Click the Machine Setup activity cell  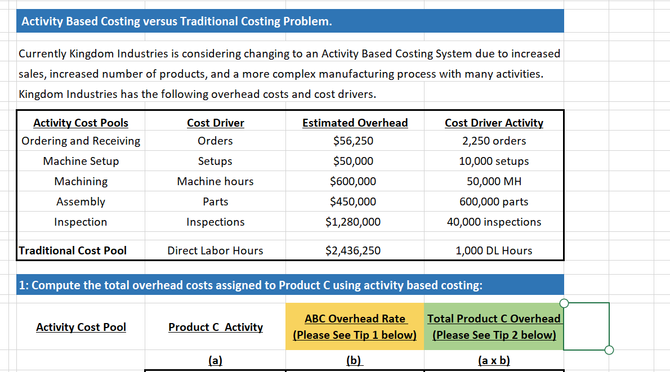[x=81, y=161]
